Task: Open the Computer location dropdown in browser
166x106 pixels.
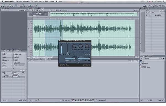Action: [x=152, y=58]
